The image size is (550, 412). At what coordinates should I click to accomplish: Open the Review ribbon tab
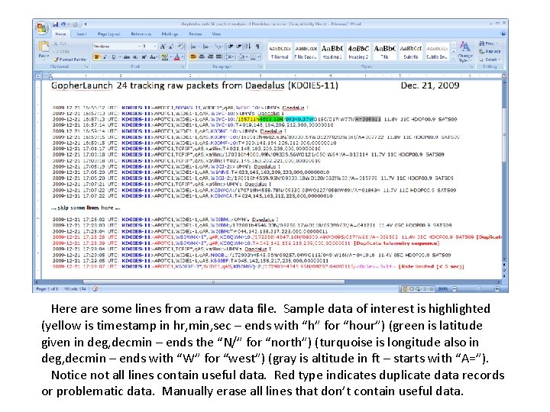196,34
